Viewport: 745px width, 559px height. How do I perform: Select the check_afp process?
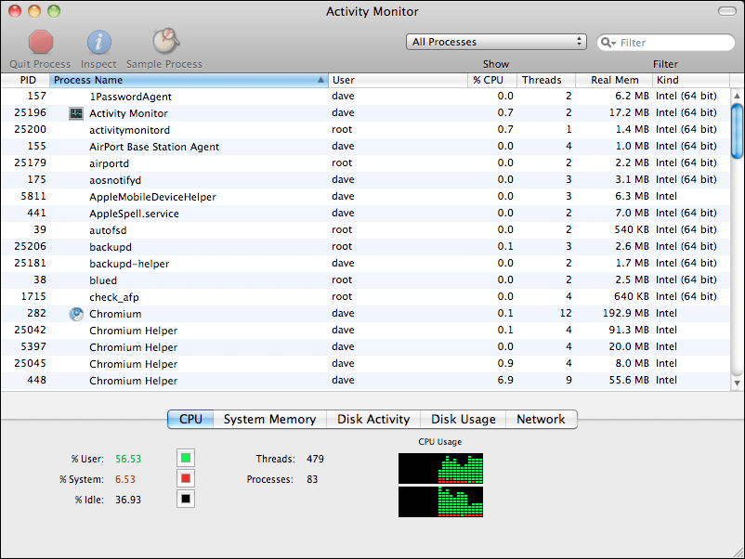coord(365,297)
